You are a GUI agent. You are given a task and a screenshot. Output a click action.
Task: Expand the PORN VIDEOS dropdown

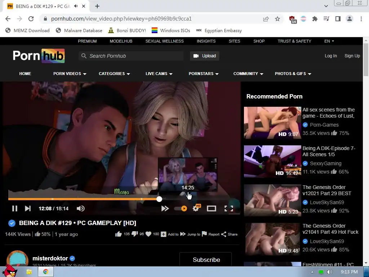[x=70, y=74]
